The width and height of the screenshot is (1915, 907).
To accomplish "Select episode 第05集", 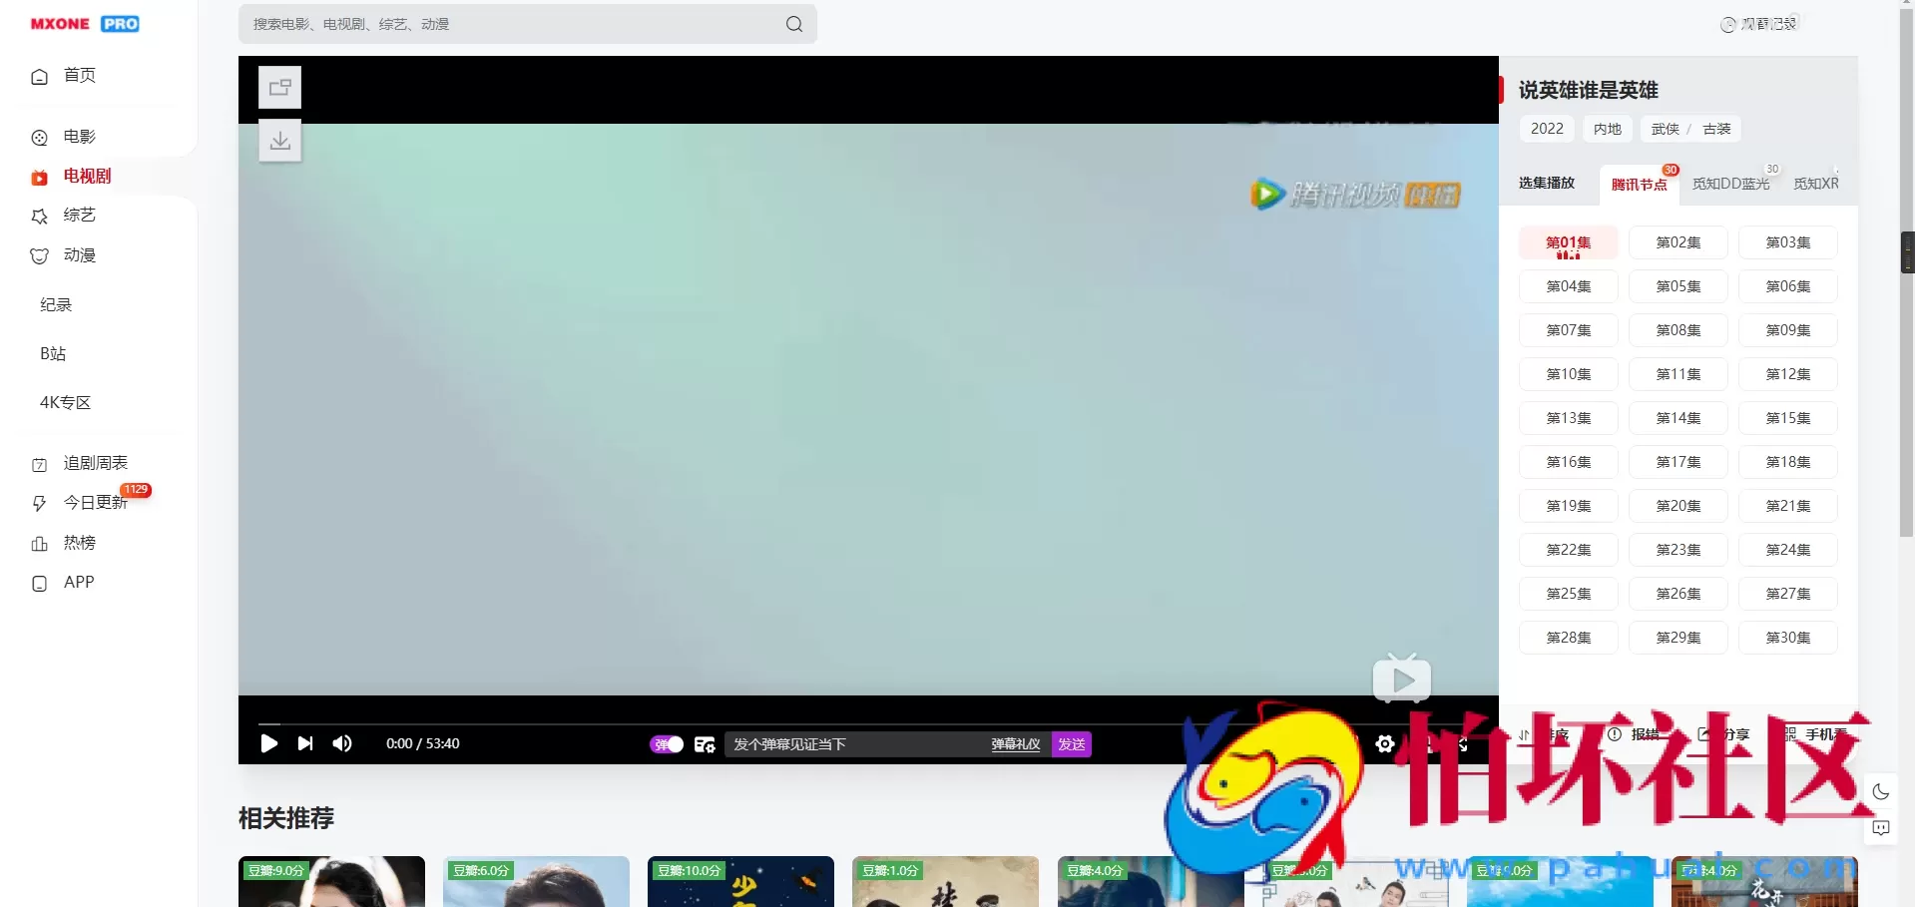I will click(1677, 286).
